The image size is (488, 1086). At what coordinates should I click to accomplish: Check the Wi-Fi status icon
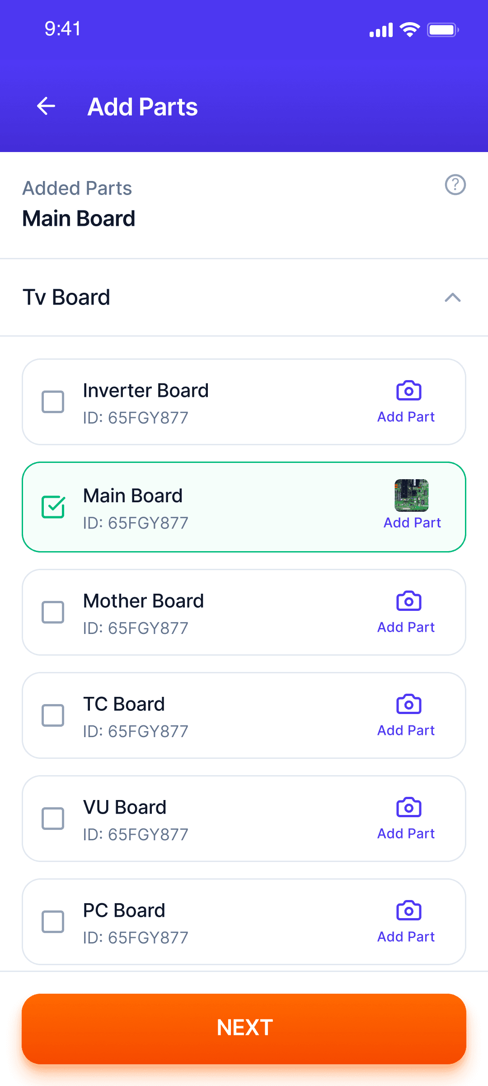[x=410, y=30]
